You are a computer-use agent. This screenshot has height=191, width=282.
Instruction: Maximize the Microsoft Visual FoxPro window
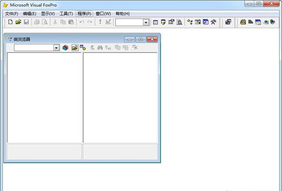coord(259,4)
